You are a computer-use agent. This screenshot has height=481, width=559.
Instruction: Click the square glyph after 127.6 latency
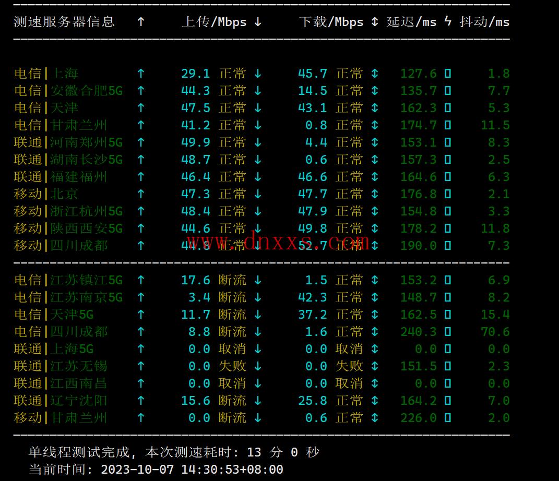[x=447, y=74]
